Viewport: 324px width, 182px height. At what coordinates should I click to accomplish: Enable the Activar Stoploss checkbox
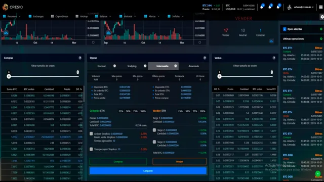pyautogui.click(x=91, y=133)
